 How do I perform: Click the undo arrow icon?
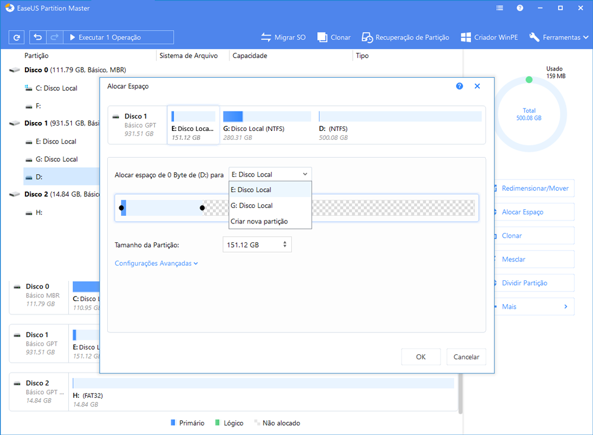click(39, 37)
